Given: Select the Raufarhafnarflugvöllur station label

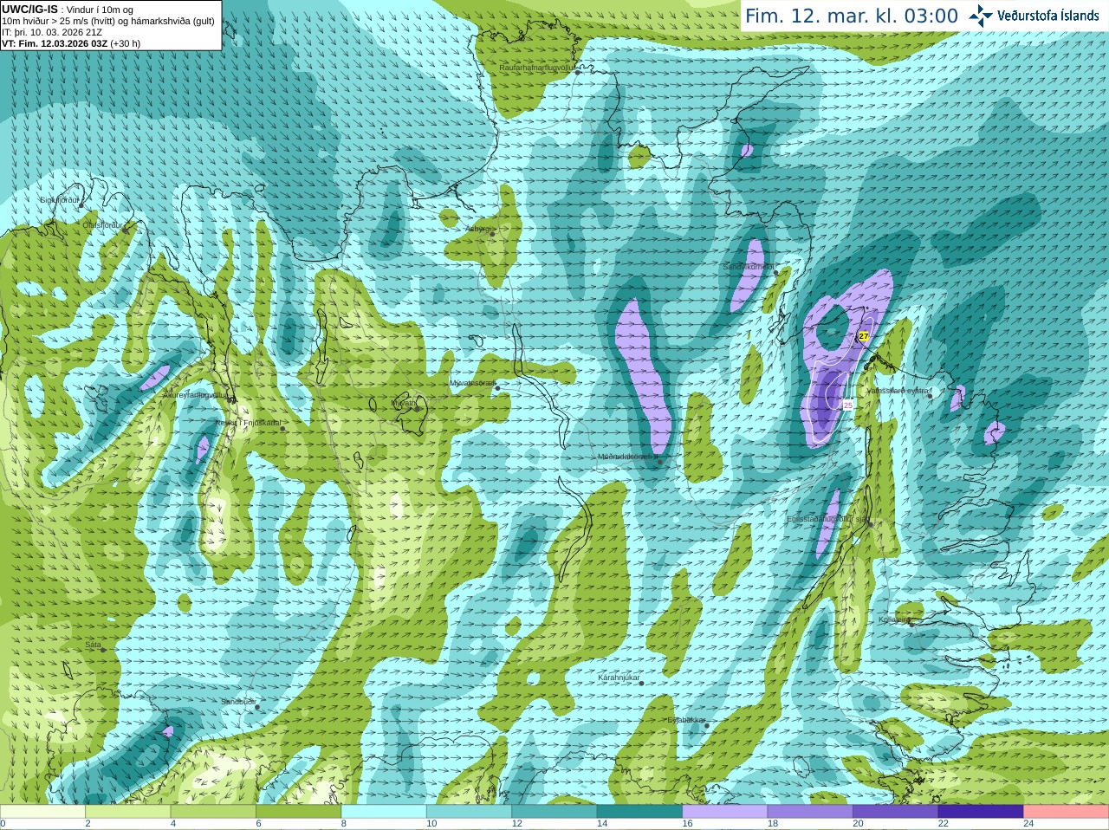Looking at the screenshot, I should pyautogui.click(x=537, y=67).
